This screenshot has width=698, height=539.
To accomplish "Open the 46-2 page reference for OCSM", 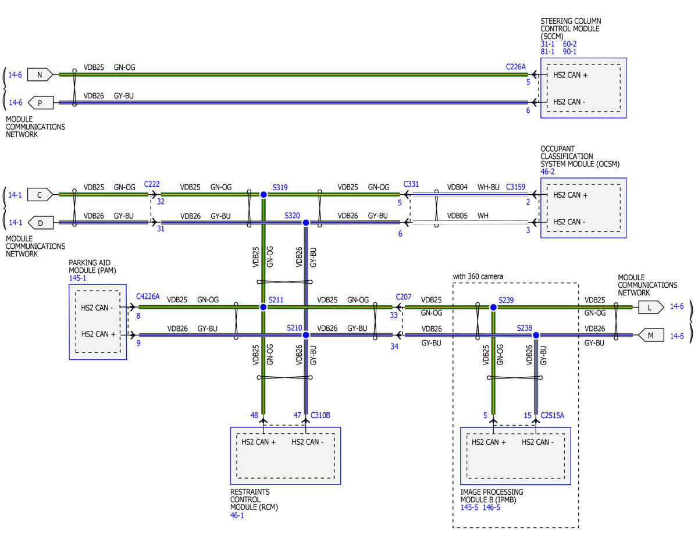I will pyautogui.click(x=548, y=172).
